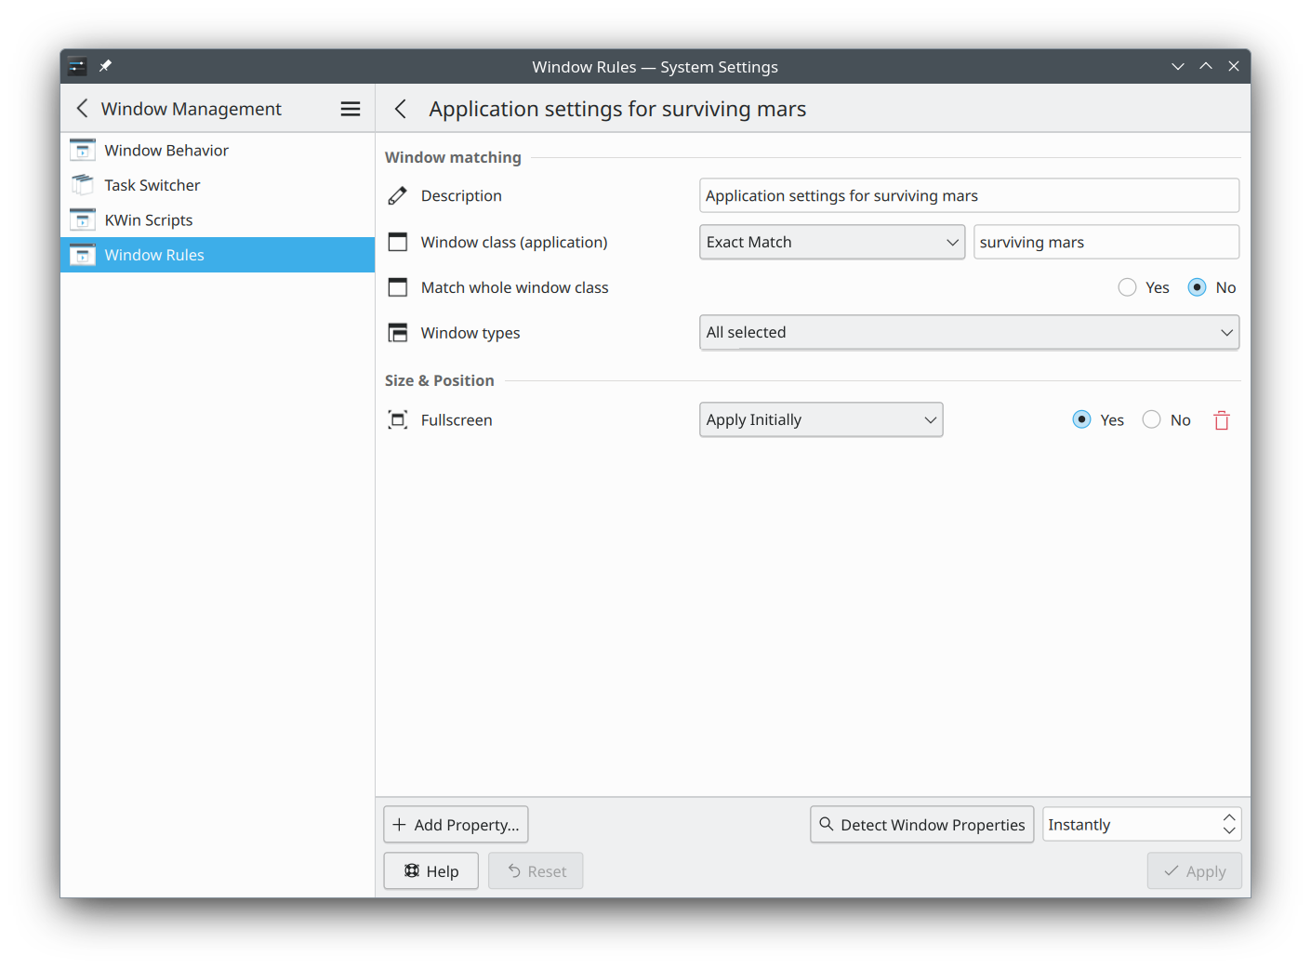Click 'Application settings for surviving mars' page title
This screenshot has height=969, width=1311.
(617, 109)
